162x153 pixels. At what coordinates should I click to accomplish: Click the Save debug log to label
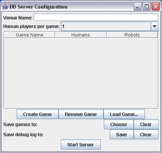23,135
